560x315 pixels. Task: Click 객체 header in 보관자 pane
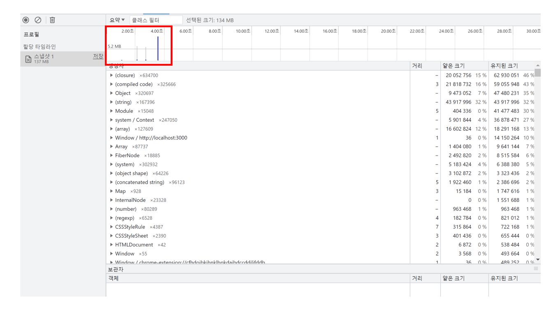click(258, 278)
